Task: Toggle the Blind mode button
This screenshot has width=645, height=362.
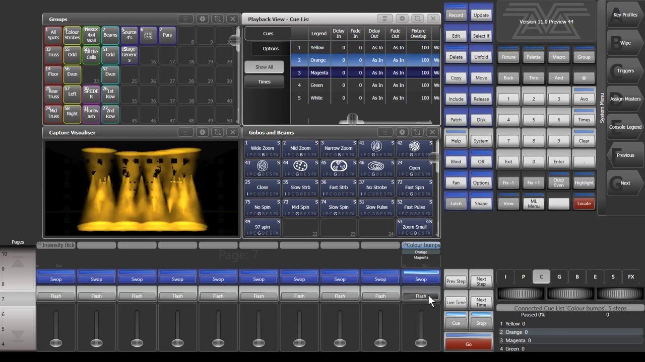Action: click(456, 161)
